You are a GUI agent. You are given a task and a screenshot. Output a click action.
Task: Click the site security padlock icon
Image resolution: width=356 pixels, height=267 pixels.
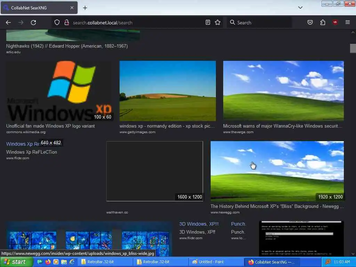tap(66, 23)
